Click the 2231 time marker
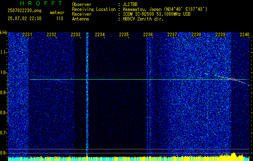Viewport: 253px width, 161px height. (x=27, y=34)
